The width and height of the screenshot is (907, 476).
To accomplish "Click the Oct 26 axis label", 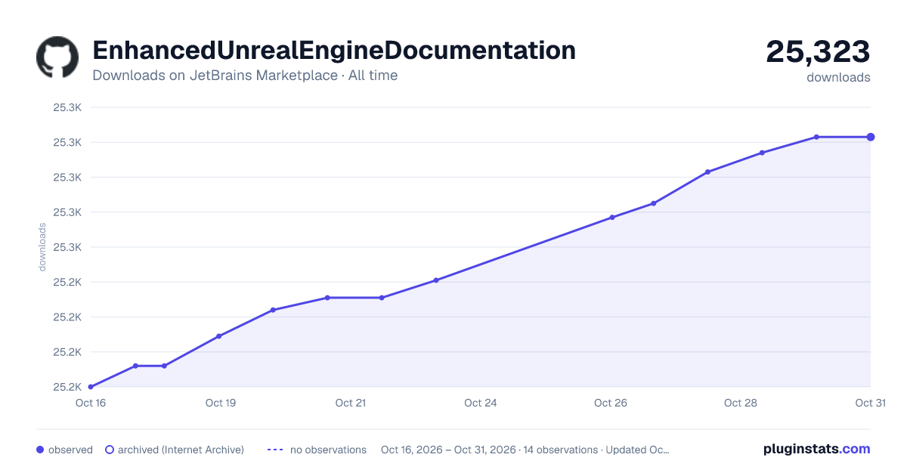I will (611, 403).
